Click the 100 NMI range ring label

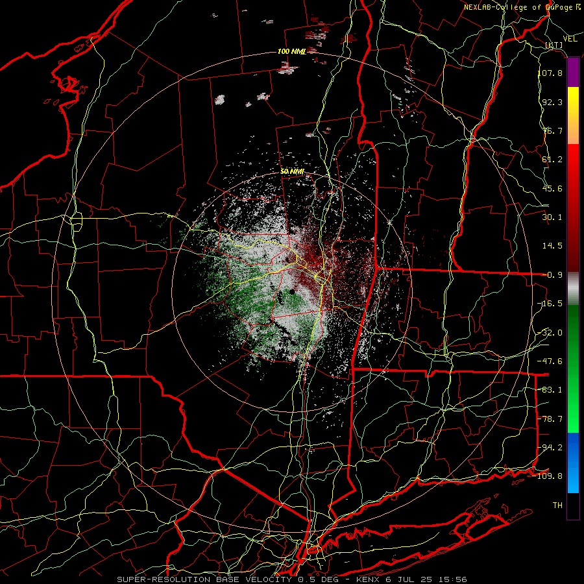point(291,51)
